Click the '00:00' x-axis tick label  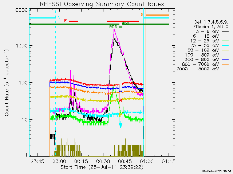[x=59, y=161]
